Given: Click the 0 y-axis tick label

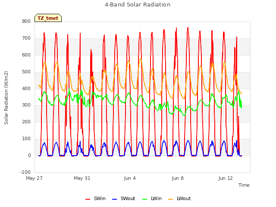Looking at the screenshot, I should [x=29, y=155].
